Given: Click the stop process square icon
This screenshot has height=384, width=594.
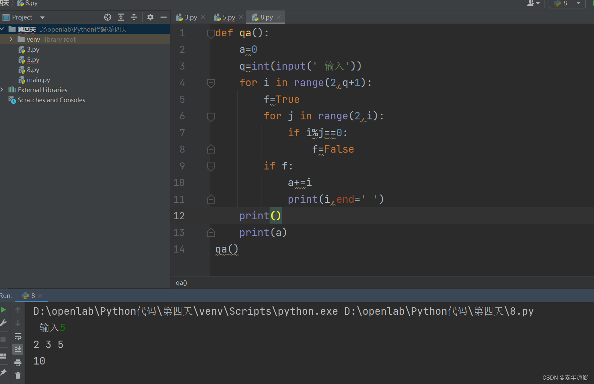Looking at the screenshot, I should pyautogui.click(x=3, y=339).
